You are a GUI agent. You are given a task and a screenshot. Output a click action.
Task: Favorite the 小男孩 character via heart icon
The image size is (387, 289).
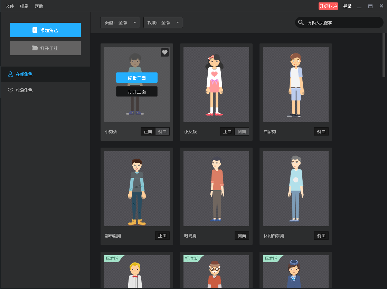coord(164,52)
